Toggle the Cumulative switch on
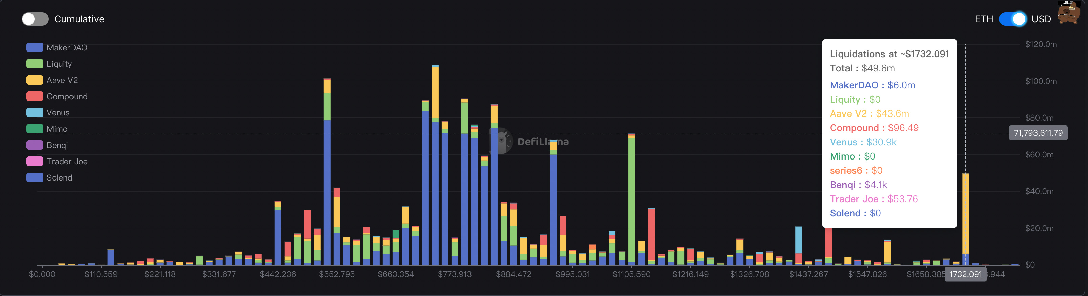This screenshot has height=296, width=1088. click(35, 19)
